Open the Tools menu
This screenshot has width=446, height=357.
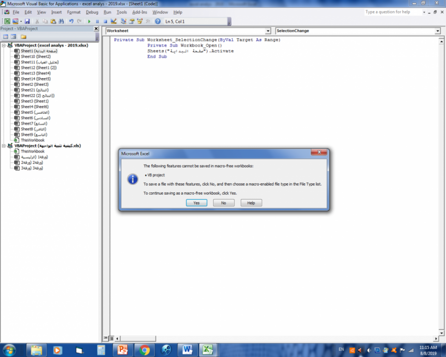tap(121, 12)
